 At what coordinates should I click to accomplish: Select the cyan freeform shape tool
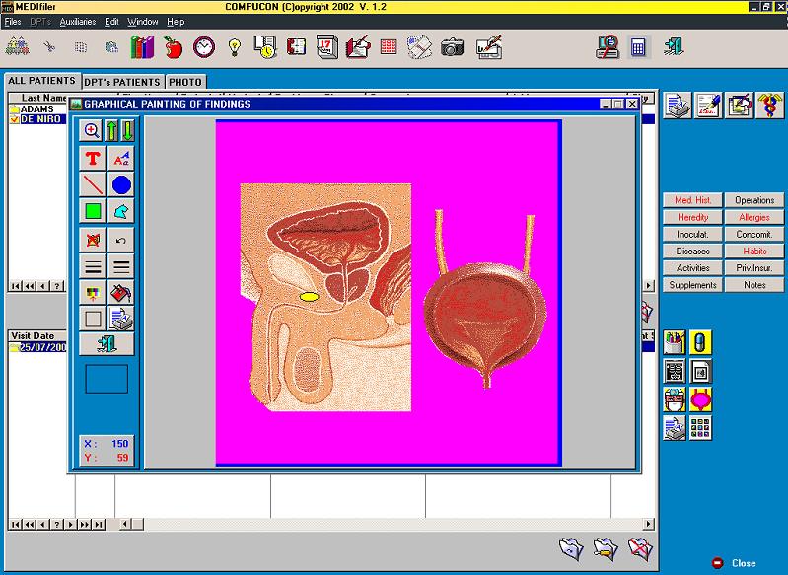point(121,211)
